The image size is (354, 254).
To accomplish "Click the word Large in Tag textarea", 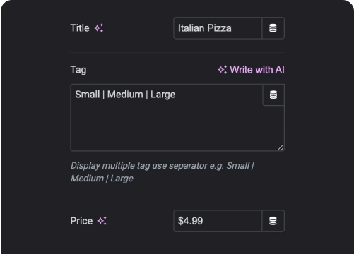I will tap(163, 95).
